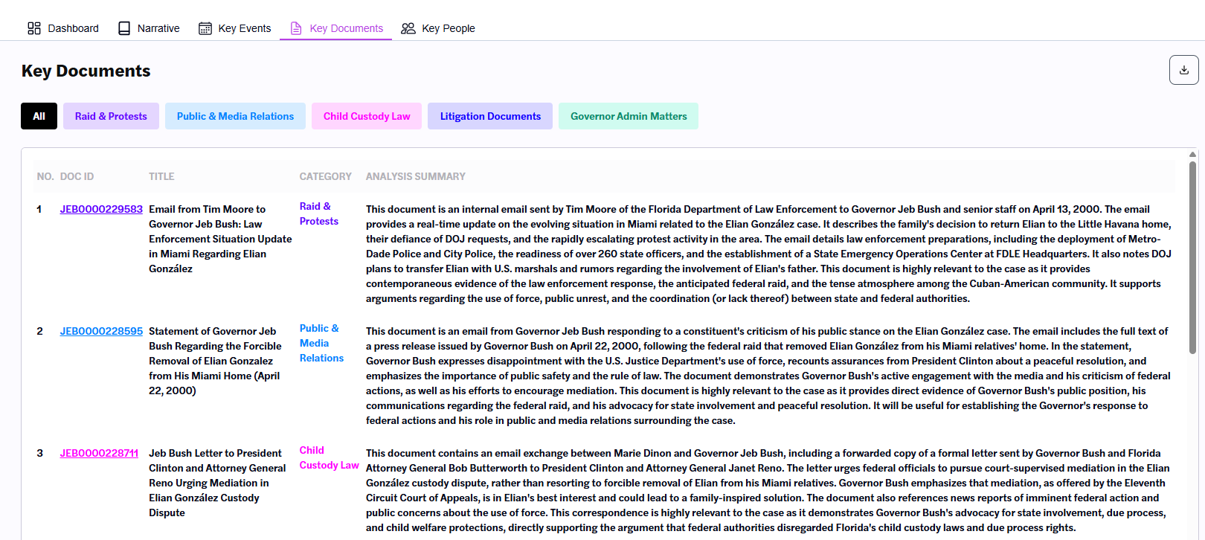The height and width of the screenshot is (540, 1205).
Task: Click the ANALYSIS SUMMARY column header
Action: point(415,176)
